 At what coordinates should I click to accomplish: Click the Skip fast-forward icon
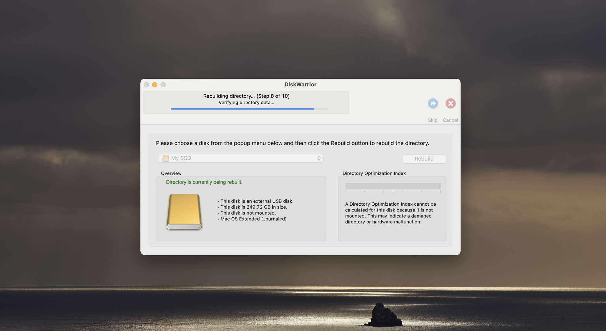[x=433, y=103]
